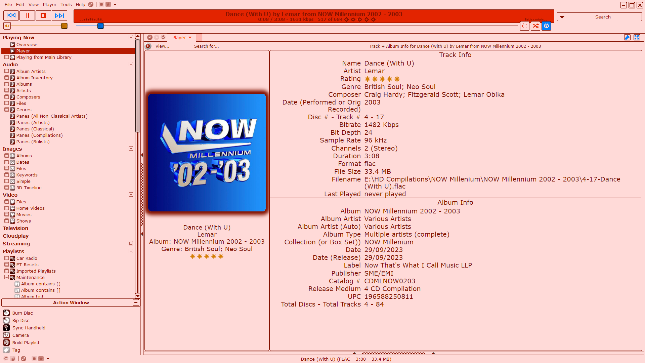Open the top toolbar dropdown arrow
This screenshot has width=645, height=363.
click(x=115, y=5)
